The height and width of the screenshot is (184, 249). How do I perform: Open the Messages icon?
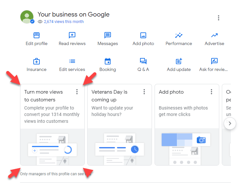coord(108,35)
